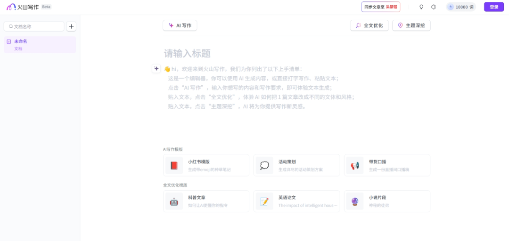Click the 主题深挖 button
This screenshot has width=509, height=241.
(411, 25)
